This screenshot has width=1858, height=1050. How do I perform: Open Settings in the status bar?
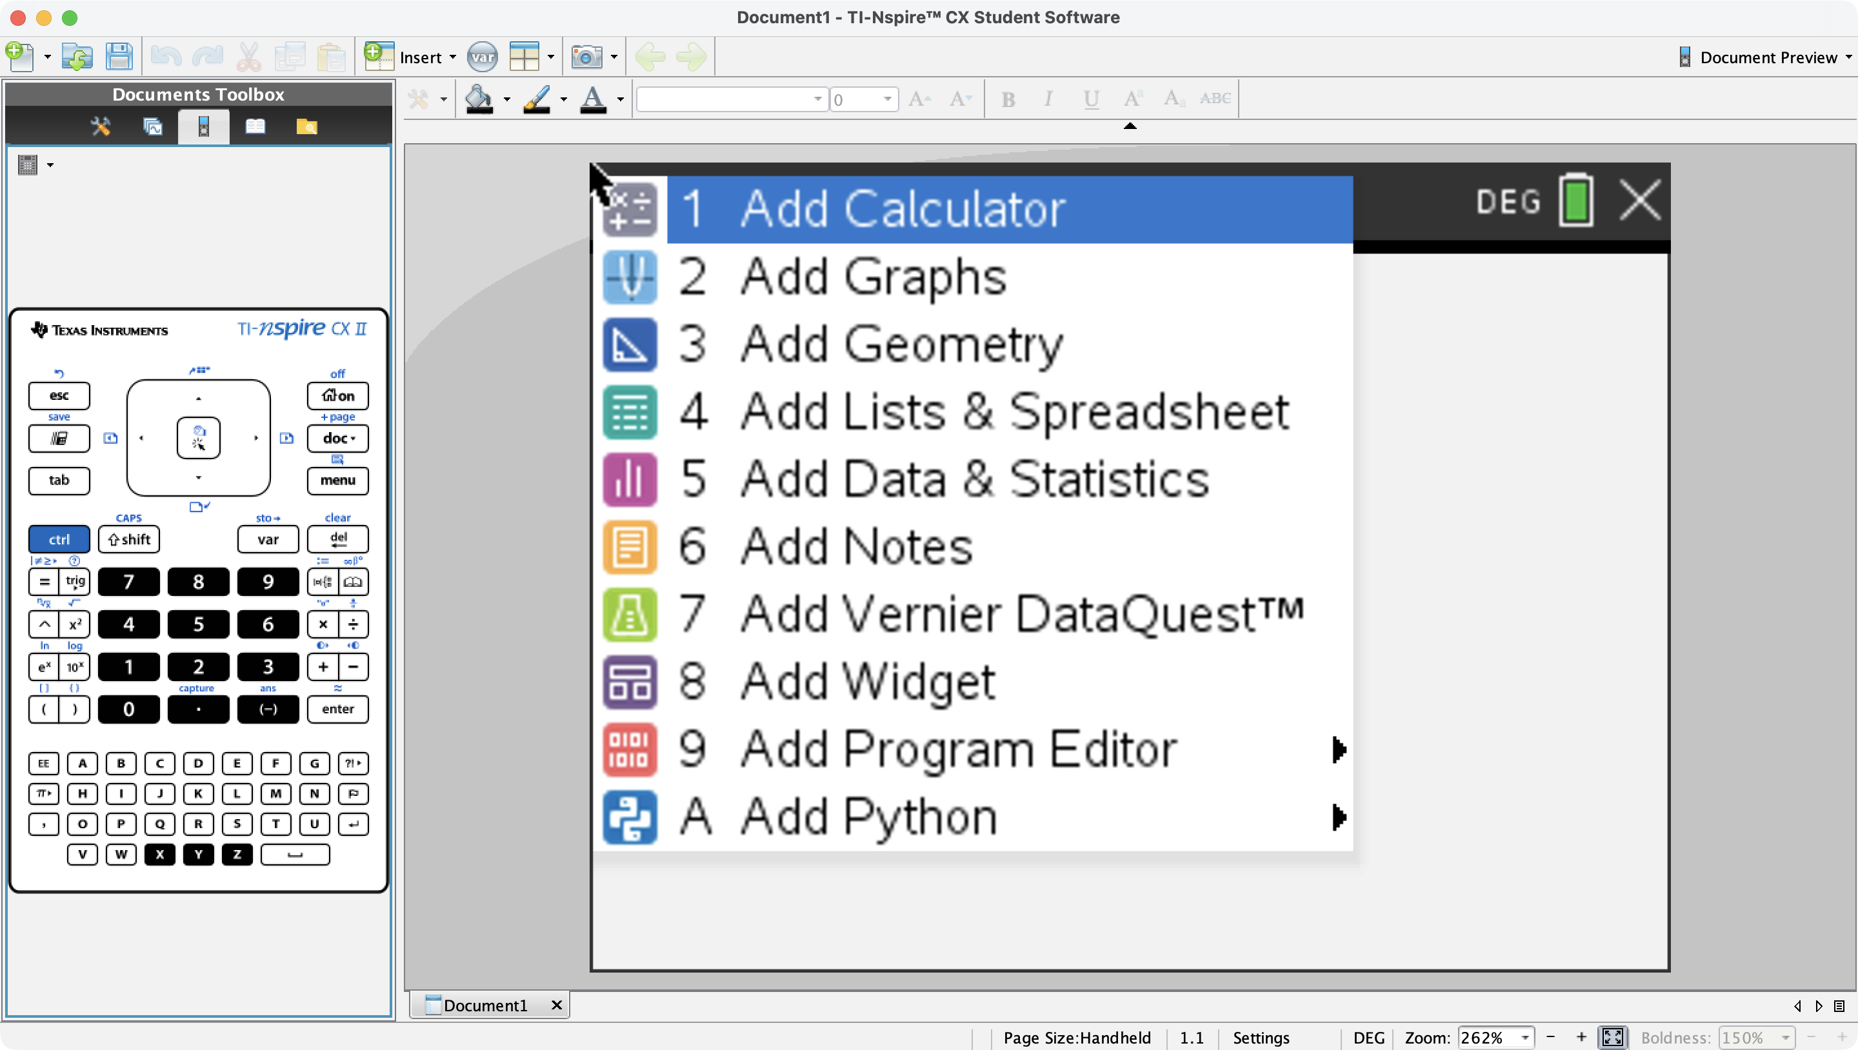click(x=1261, y=1037)
